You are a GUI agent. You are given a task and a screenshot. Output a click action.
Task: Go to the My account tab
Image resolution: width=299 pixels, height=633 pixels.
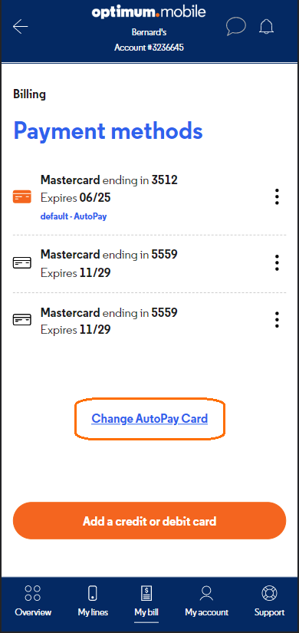point(206,601)
